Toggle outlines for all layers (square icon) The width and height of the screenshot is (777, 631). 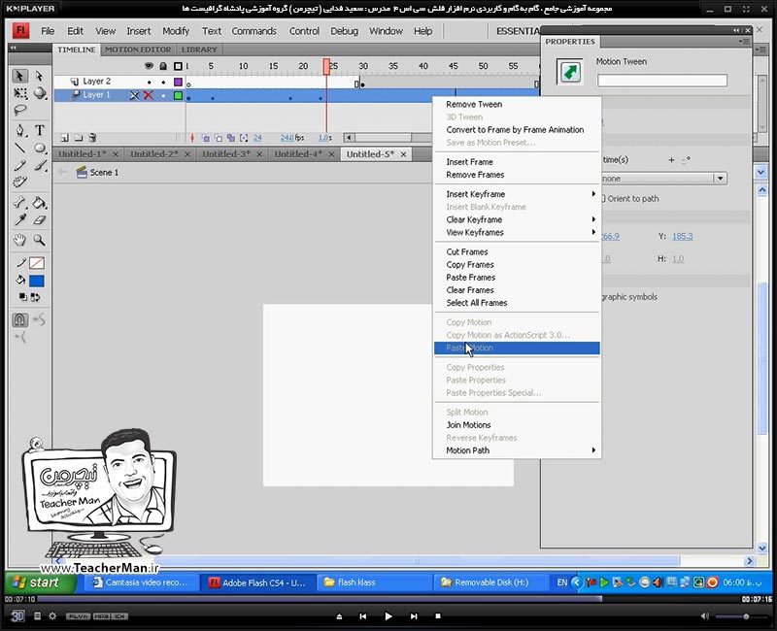tap(178, 66)
